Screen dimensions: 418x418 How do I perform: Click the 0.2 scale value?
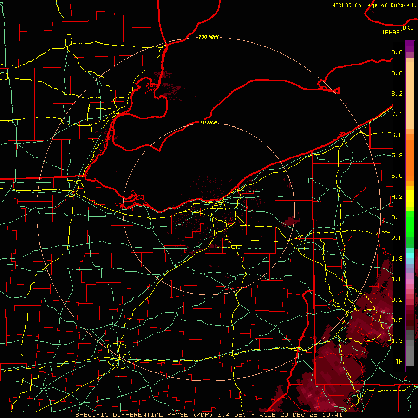(397, 300)
